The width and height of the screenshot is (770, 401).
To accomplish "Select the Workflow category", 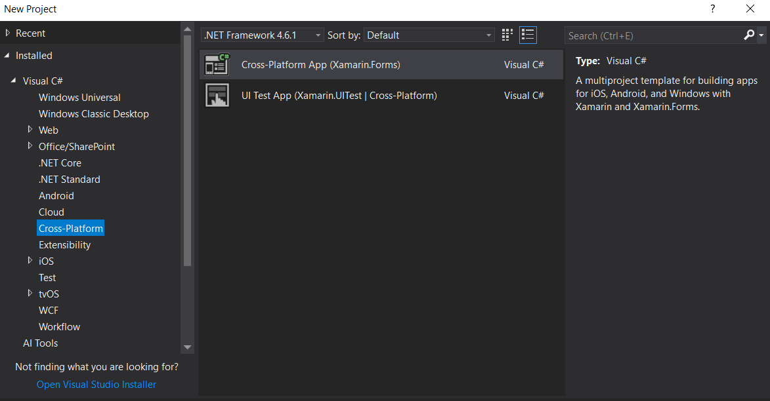I will coord(60,326).
